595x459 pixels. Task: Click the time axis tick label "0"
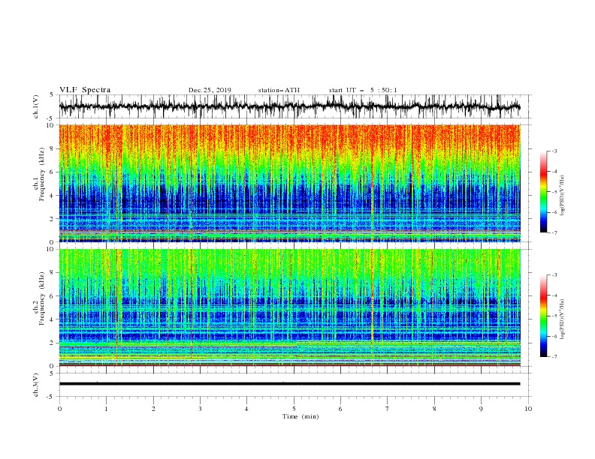[x=59, y=409]
